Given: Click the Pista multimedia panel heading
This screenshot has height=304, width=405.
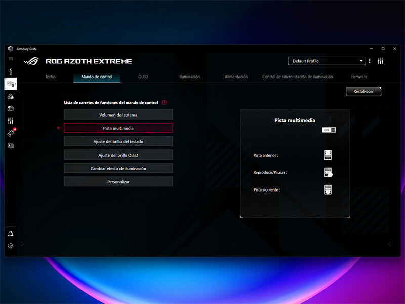Looking at the screenshot, I should (295, 120).
